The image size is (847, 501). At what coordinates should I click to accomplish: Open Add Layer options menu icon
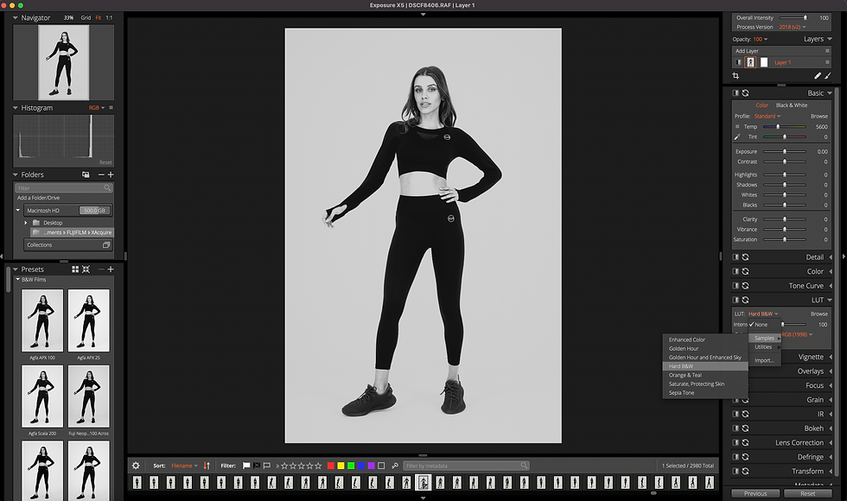click(x=827, y=51)
